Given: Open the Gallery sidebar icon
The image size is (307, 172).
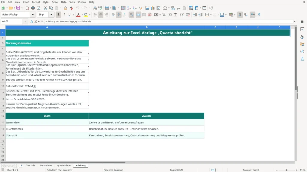Looking at the screenshot, I should 302,44.
